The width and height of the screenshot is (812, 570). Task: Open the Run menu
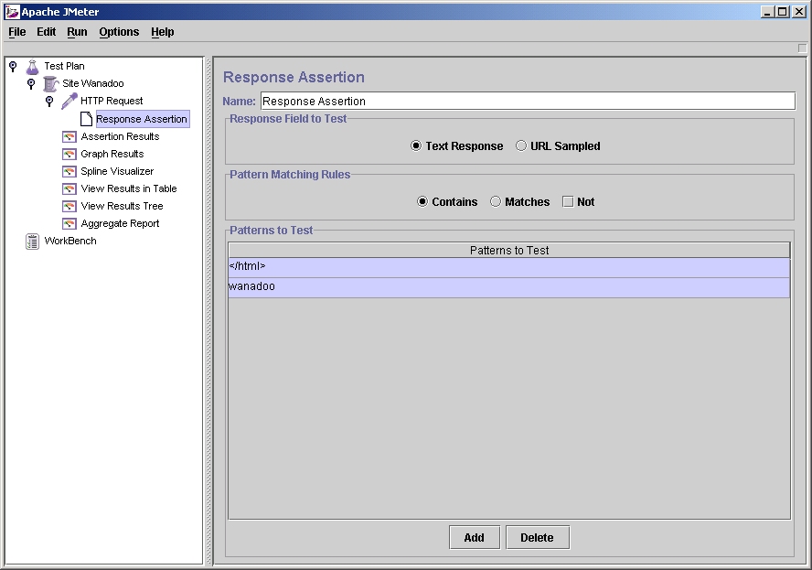pos(77,32)
